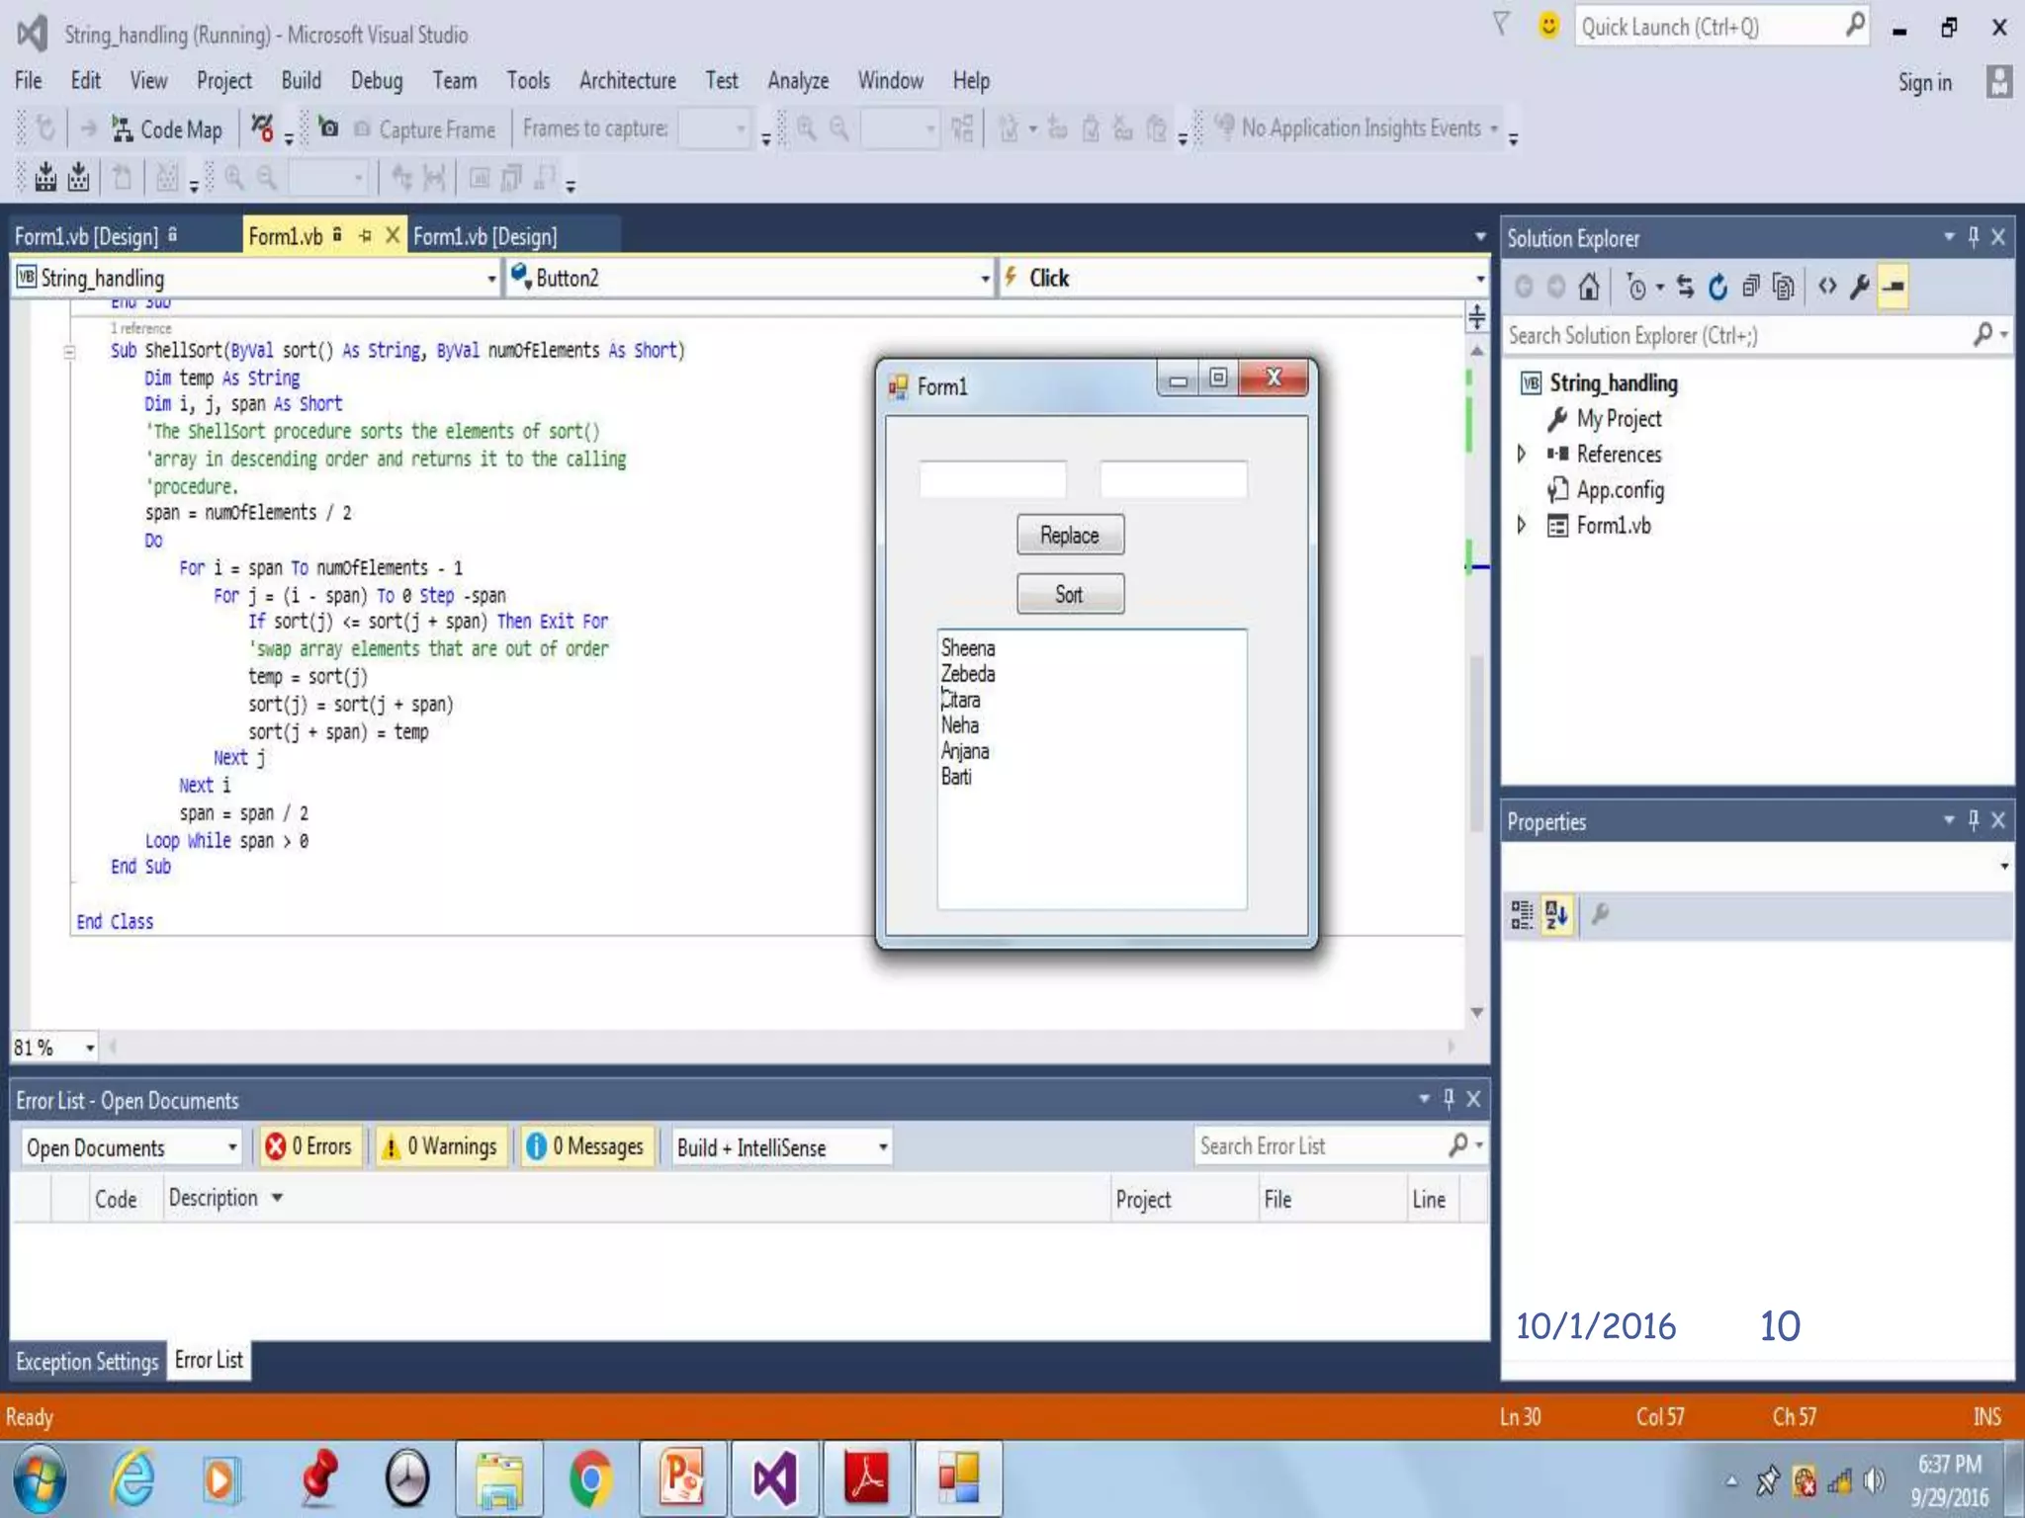Toggle the 0 Messages filter

(586, 1146)
